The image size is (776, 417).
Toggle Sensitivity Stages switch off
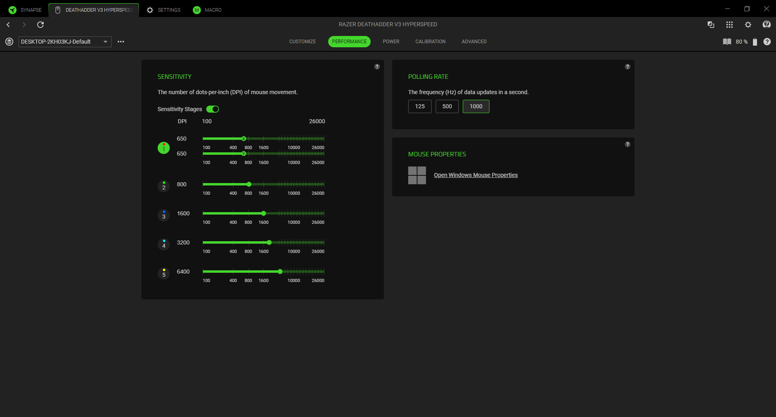click(x=213, y=109)
